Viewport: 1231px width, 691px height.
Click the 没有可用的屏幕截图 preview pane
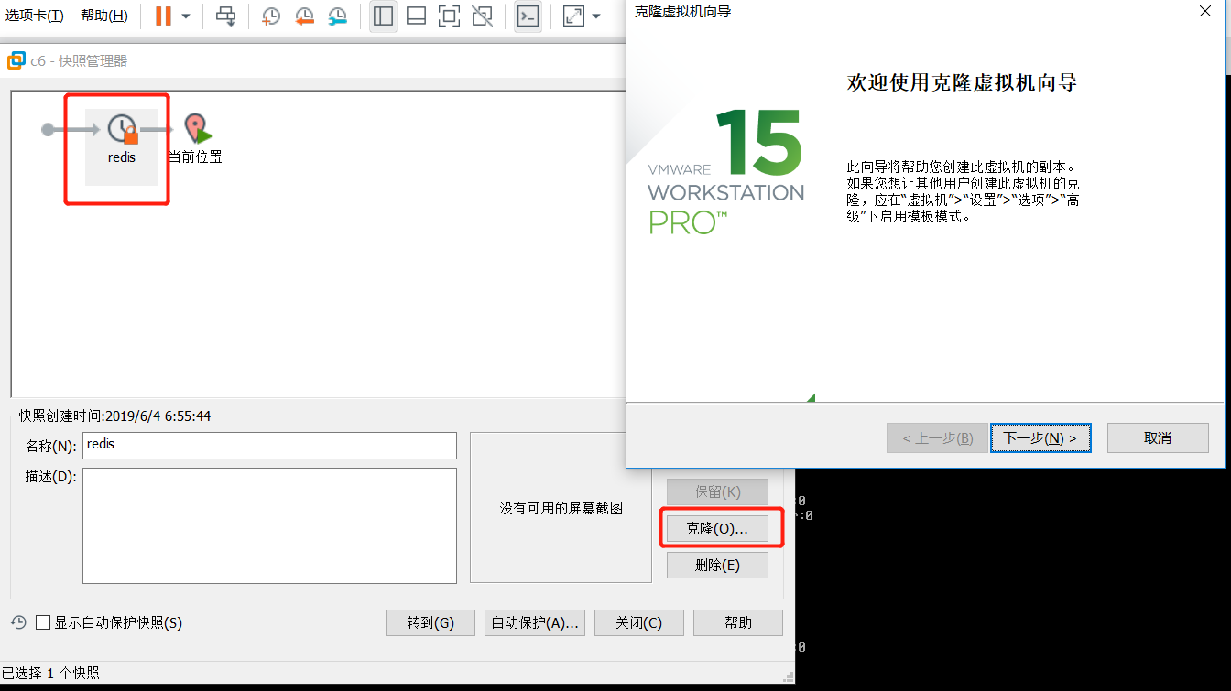click(x=561, y=507)
